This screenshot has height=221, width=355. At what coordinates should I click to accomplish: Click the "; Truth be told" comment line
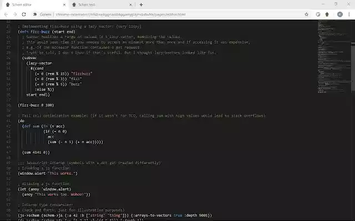pos(119,53)
